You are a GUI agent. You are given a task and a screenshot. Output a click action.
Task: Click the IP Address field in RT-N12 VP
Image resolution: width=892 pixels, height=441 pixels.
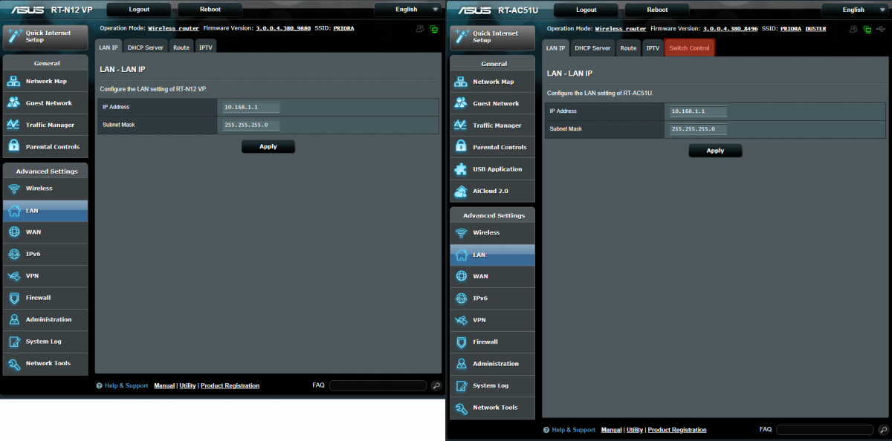pyautogui.click(x=251, y=107)
